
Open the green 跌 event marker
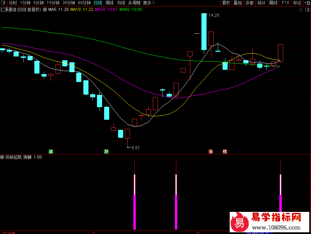click(x=106, y=152)
